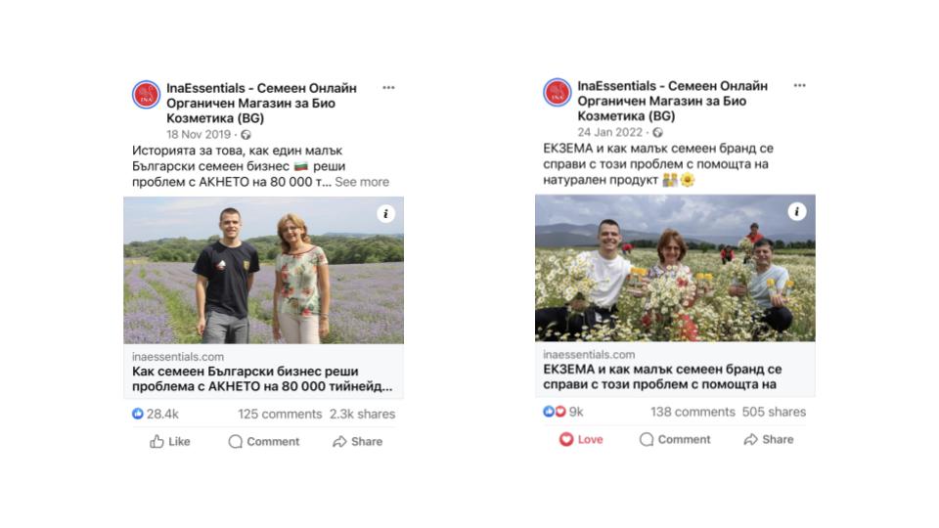Open the lavender field link preview image
The image size is (939, 528).
pyautogui.click(x=263, y=270)
